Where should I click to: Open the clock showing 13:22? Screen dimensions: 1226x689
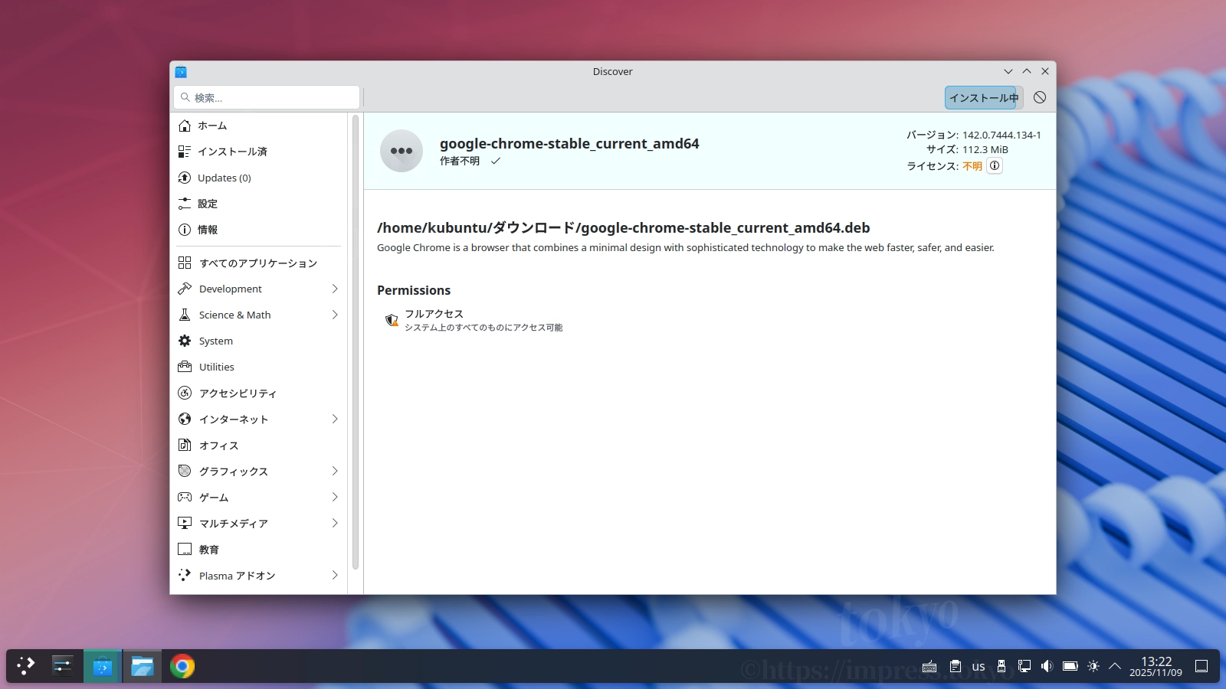tap(1156, 666)
